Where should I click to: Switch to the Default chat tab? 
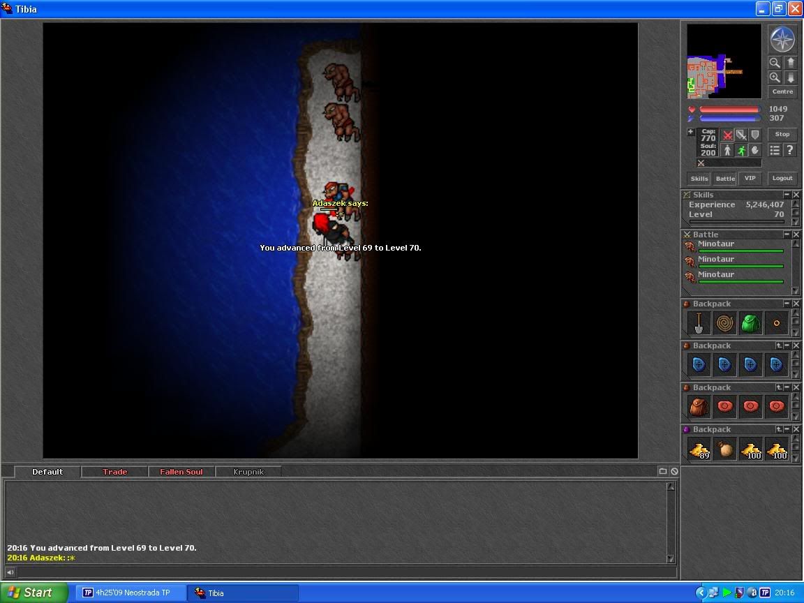[x=47, y=472]
